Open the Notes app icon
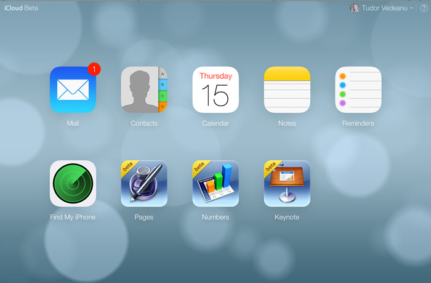 pos(287,90)
